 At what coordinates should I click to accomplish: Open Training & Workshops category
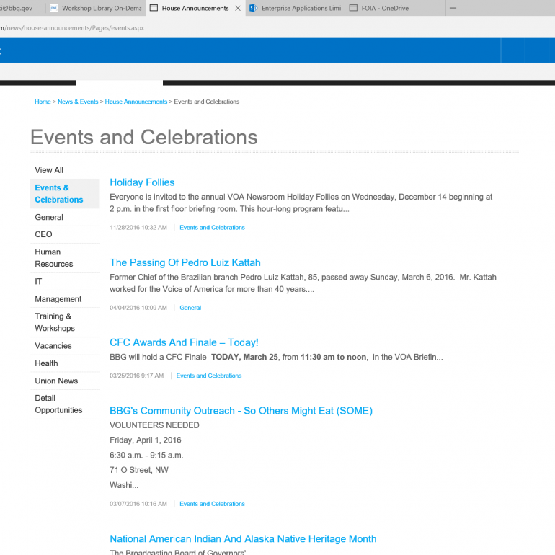click(55, 322)
